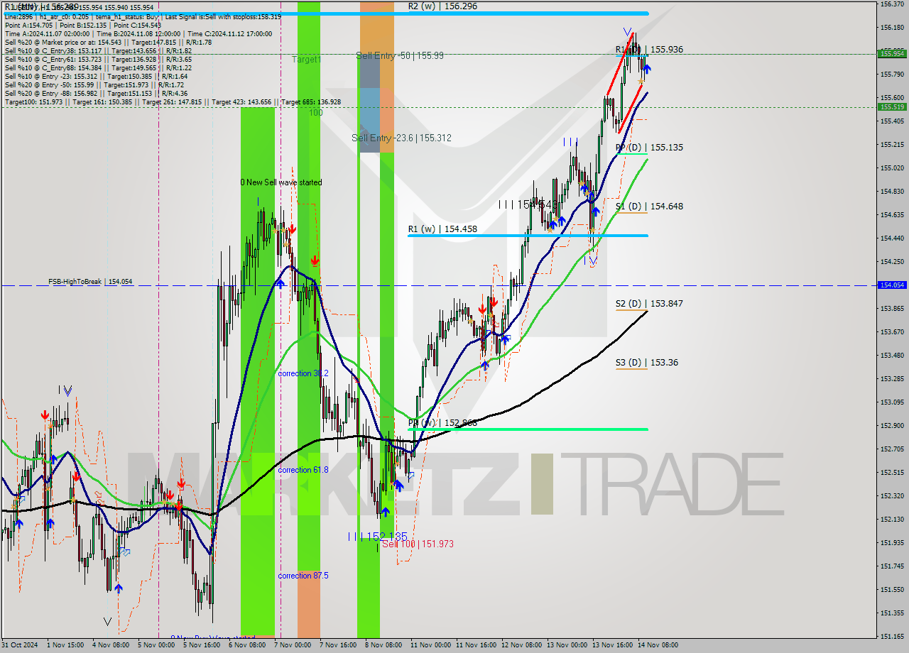
Task: Click the PP (D) | 155.135 daily pivot label
Action: point(649,148)
